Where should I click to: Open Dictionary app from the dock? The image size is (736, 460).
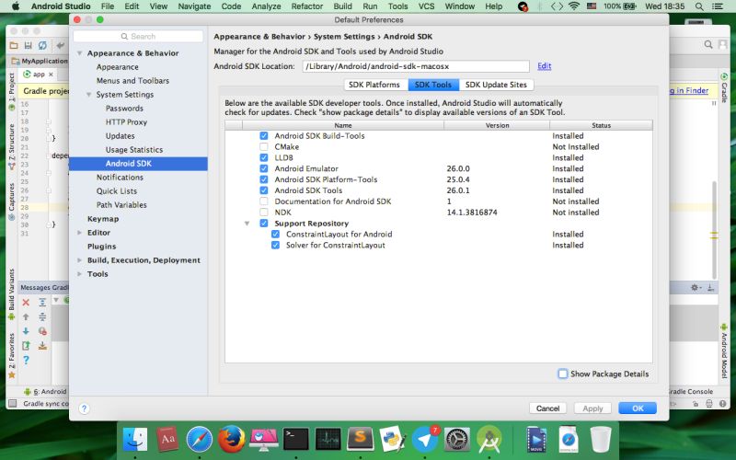[x=167, y=440]
